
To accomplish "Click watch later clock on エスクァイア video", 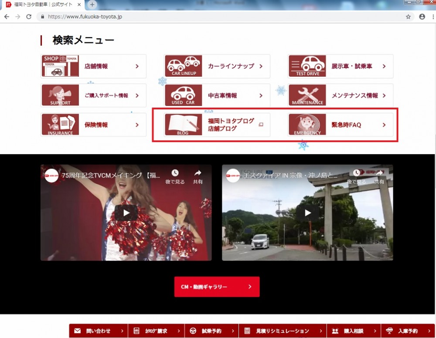I will (357, 173).
